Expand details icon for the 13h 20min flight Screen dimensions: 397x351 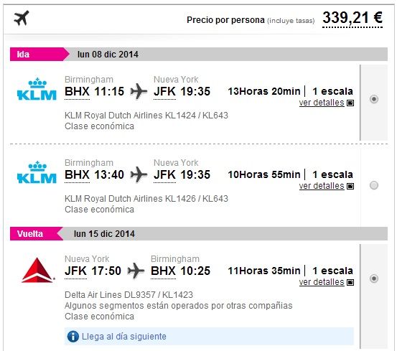[350, 103]
